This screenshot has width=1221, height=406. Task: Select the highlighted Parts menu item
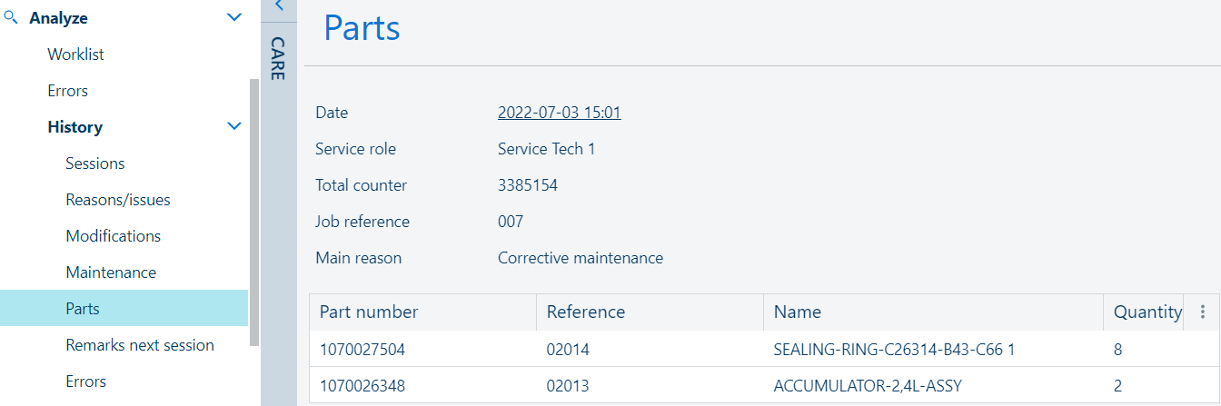point(83,309)
